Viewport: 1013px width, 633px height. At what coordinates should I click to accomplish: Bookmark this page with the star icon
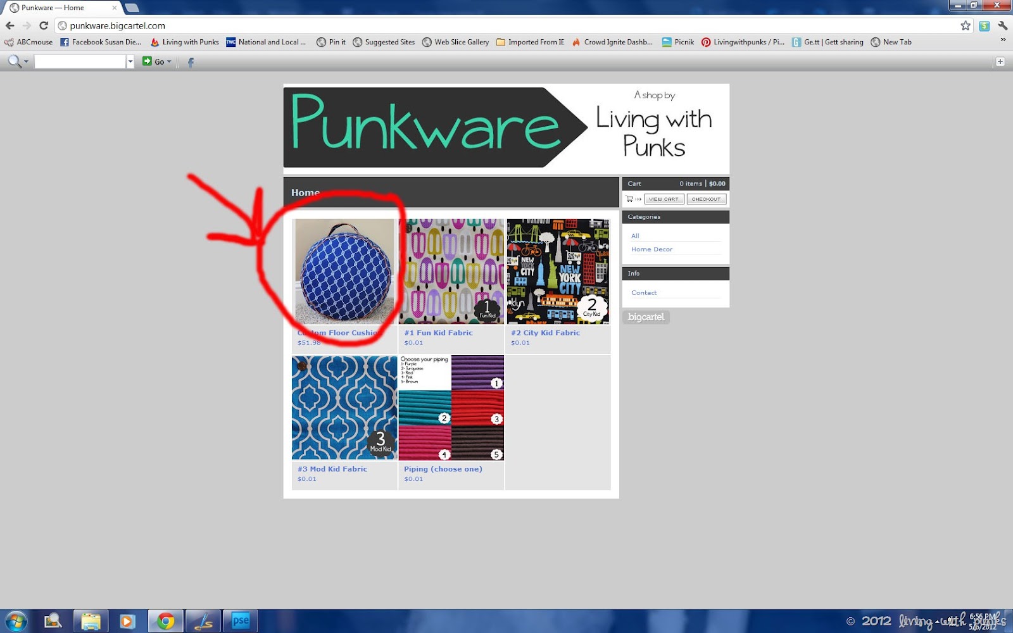pyautogui.click(x=966, y=25)
